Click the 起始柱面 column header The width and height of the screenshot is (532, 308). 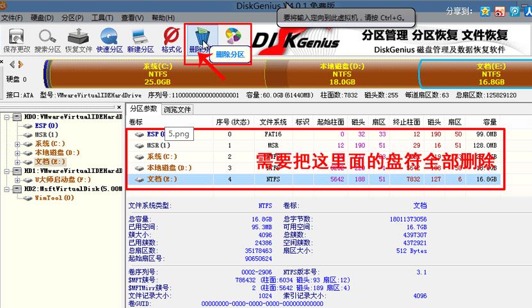pyautogui.click(x=330, y=122)
